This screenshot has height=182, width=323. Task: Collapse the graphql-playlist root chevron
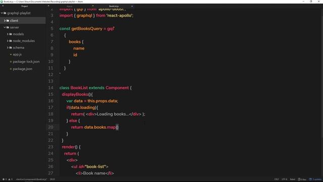2,13
